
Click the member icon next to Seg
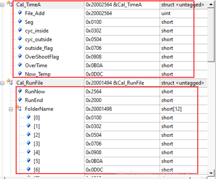pyautogui.click(x=20, y=21)
